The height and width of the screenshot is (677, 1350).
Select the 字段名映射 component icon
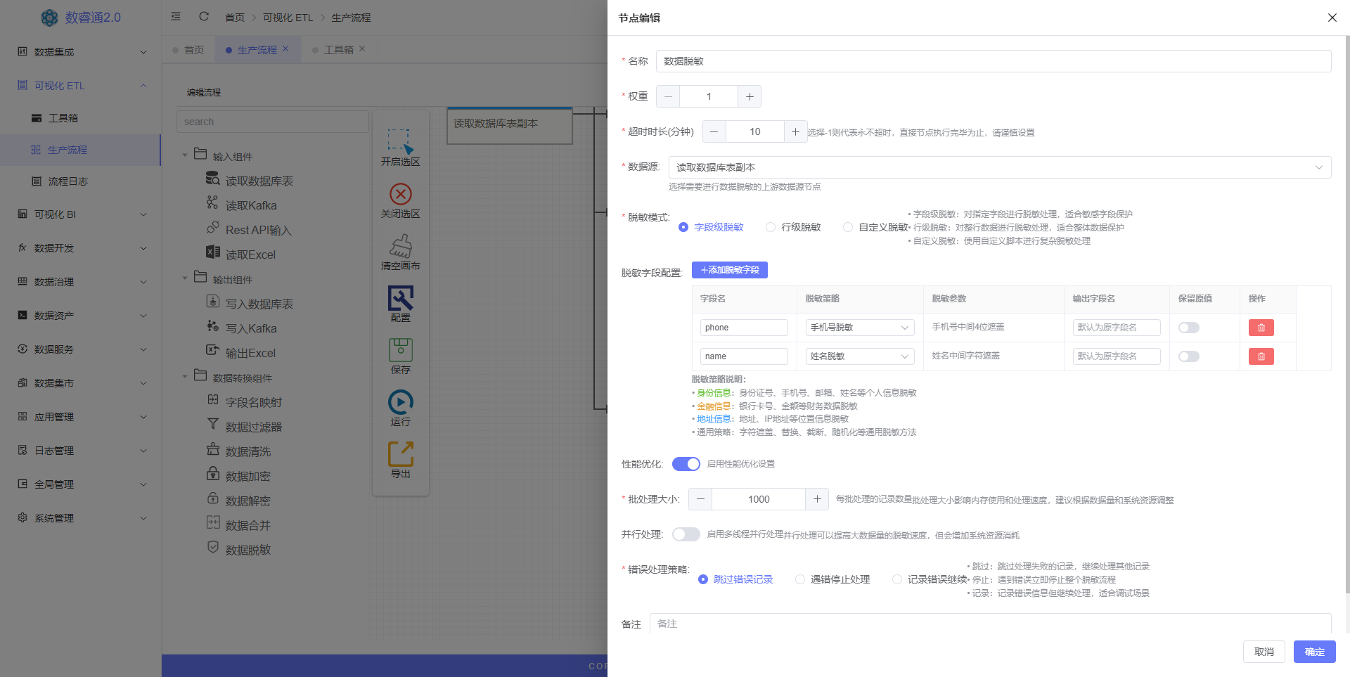212,399
